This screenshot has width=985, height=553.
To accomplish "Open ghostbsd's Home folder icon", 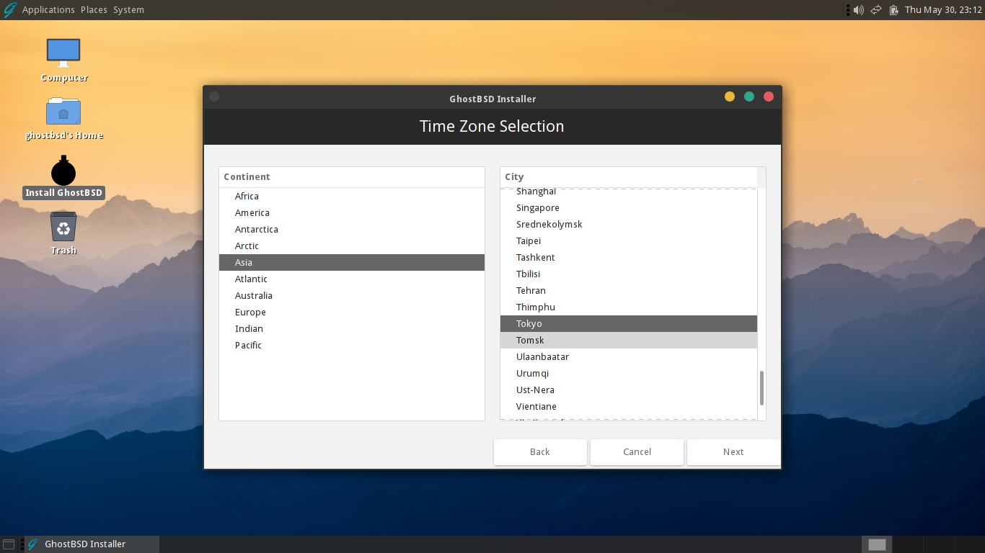I will [x=63, y=118].
